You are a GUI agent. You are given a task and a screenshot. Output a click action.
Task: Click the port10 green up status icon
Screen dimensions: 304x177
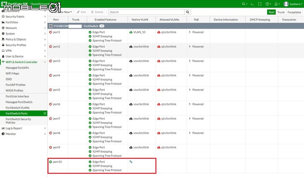[51, 162]
